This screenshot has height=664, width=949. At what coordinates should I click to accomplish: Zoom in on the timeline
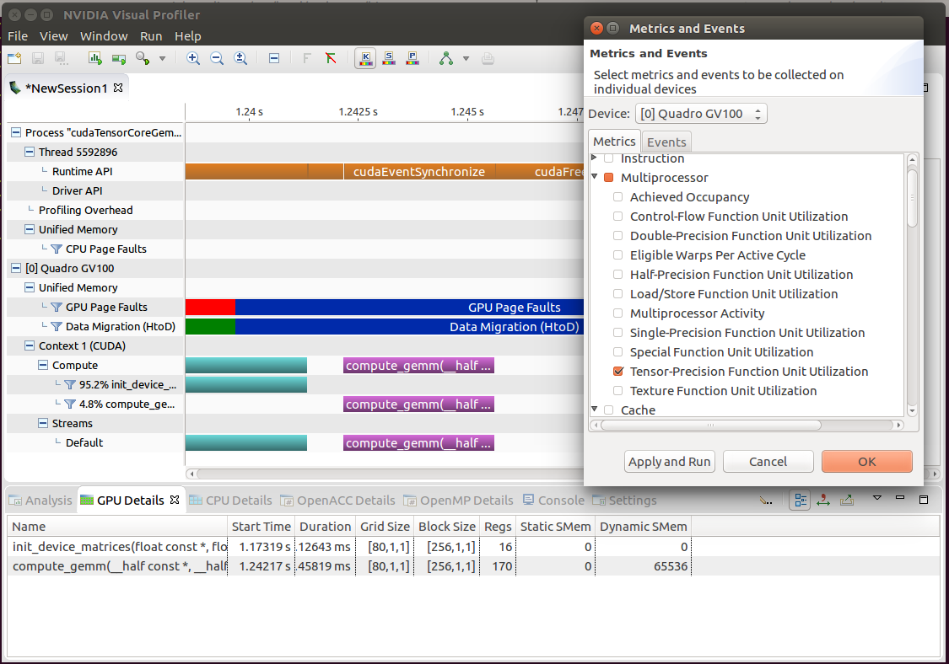click(193, 57)
